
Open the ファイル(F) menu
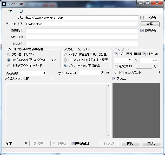point(14,11)
